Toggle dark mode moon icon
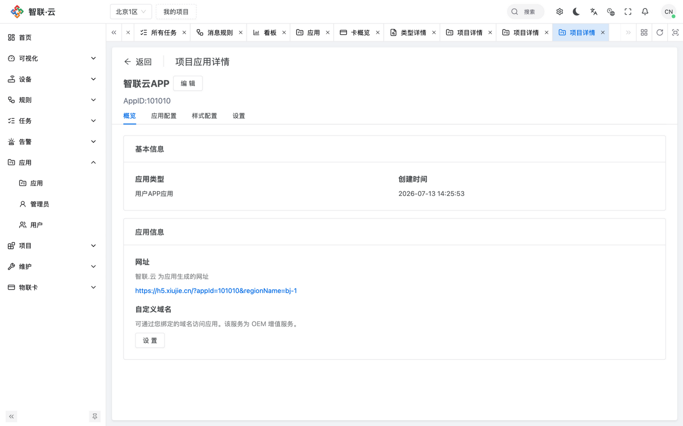The image size is (683, 426). click(x=576, y=12)
